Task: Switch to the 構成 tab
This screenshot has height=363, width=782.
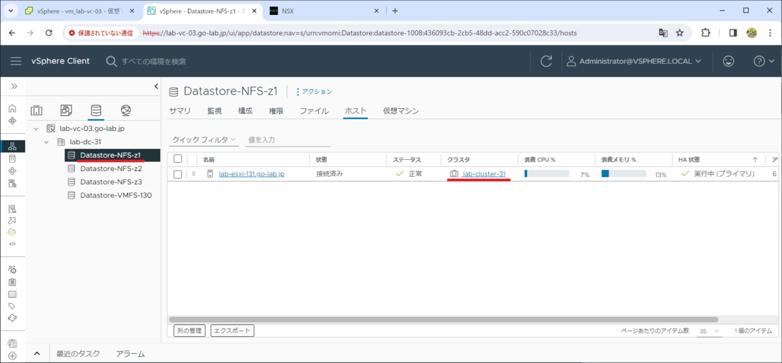Action: pos(245,111)
